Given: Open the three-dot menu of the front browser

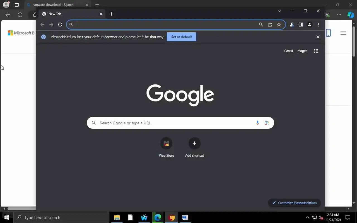Looking at the screenshot, I should click(x=319, y=25).
